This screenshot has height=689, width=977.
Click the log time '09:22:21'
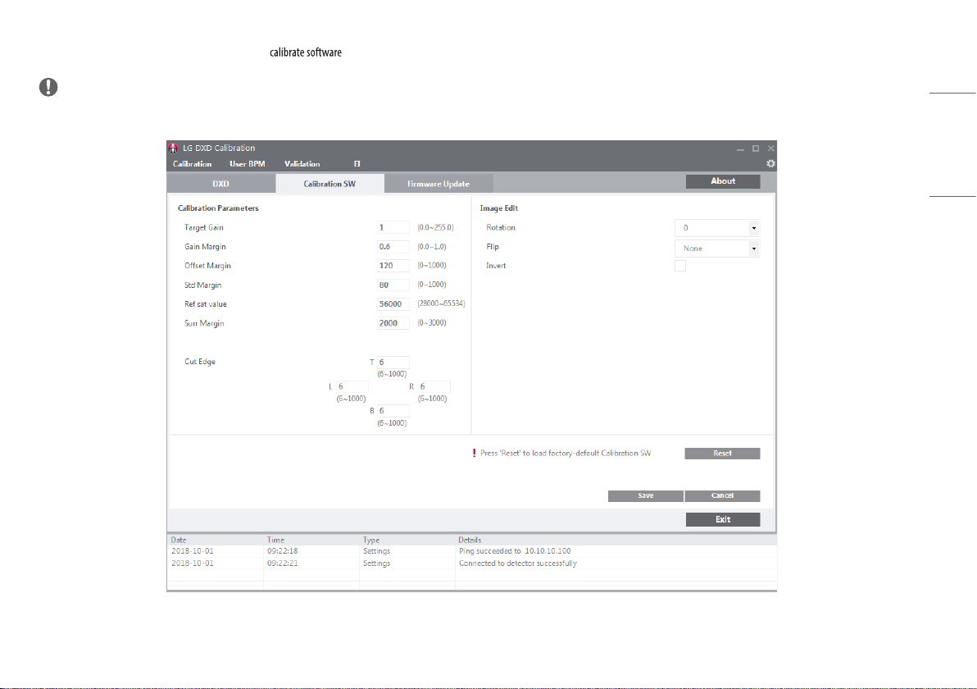coord(282,563)
